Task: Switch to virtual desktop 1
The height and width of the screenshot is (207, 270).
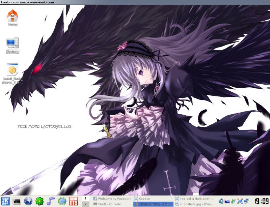Action: coord(86,199)
